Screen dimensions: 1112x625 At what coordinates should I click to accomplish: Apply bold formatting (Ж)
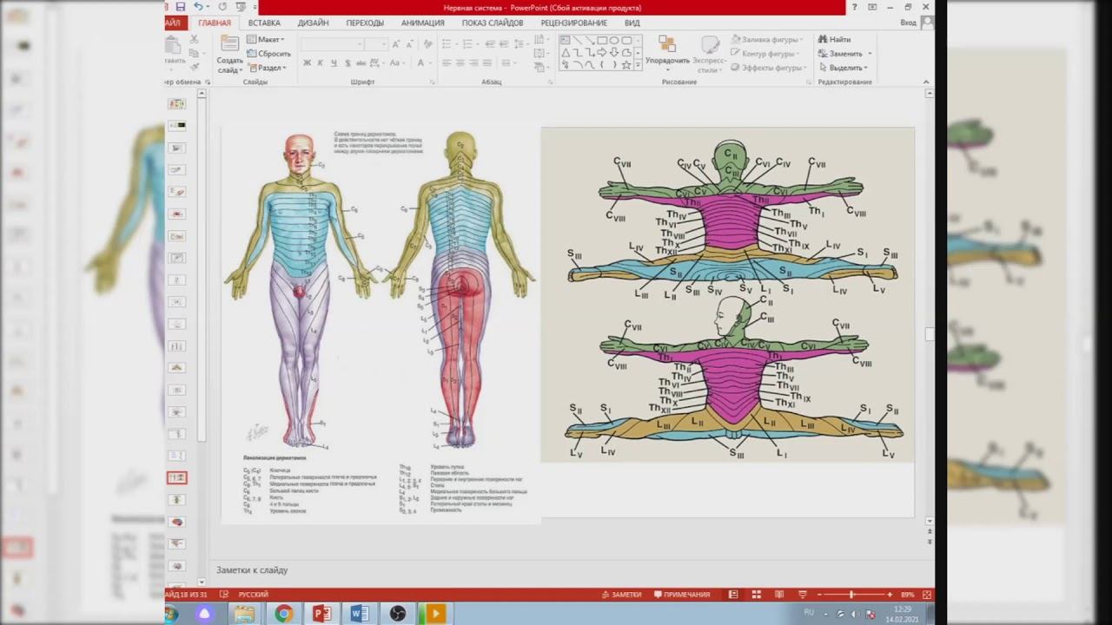307,62
